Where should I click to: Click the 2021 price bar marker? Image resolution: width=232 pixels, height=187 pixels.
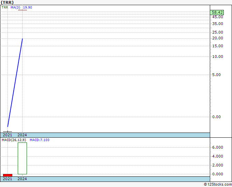tap(8, 132)
